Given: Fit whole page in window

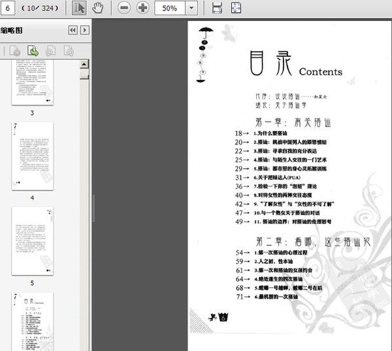Looking at the screenshot, I should 236,8.
